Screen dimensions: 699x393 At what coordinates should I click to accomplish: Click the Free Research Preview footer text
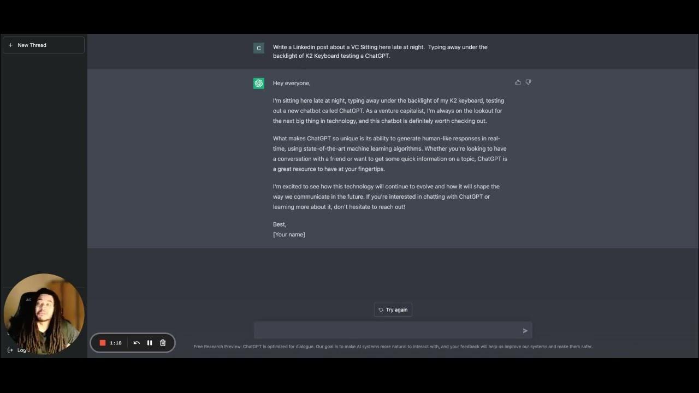point(393,347)
